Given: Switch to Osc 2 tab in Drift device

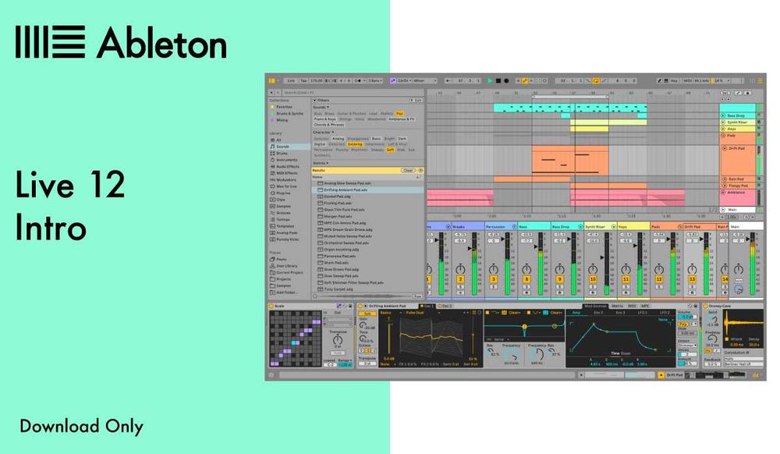Looking at the screenshot, I should (x=445, y=307).
